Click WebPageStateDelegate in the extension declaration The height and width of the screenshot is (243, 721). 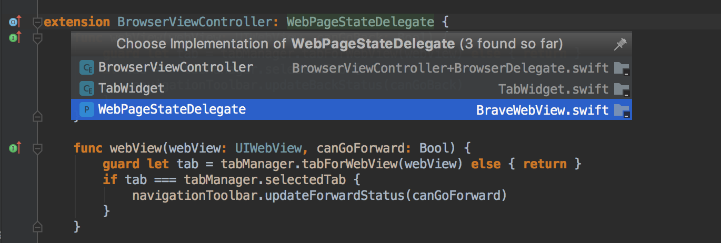tap(360, 22)
